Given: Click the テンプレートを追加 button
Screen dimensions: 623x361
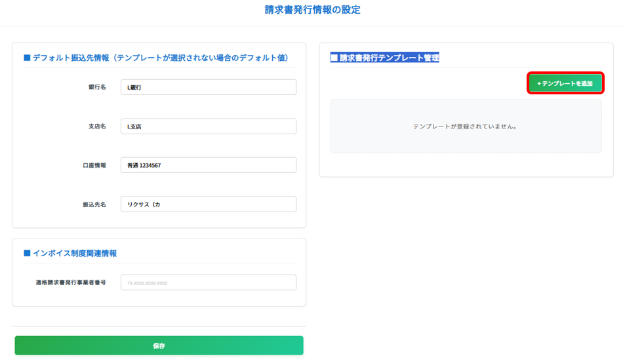Looking at the screenshot, I should tap(565, 84).
